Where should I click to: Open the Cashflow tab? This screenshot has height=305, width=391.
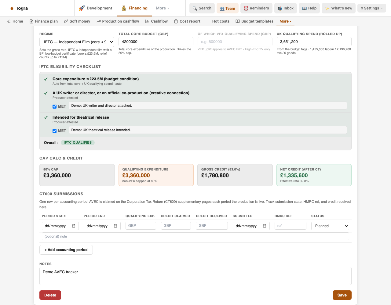[x=156, y=21]
